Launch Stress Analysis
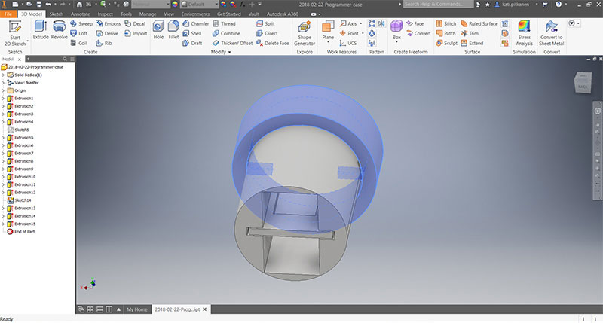The height and width of the screenshot is (323, 603). coord(524,33)
